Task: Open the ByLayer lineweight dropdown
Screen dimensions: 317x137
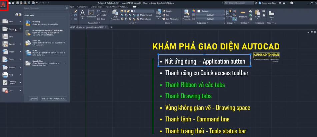Action: (224, 15)
